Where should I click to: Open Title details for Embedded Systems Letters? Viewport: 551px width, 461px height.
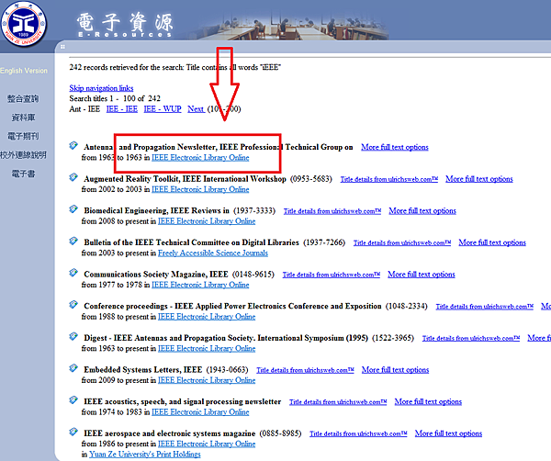(305, 370)
